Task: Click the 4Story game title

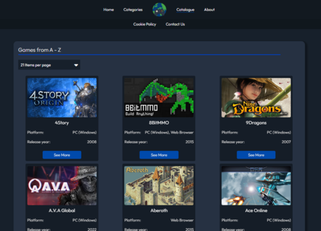Action: 62,123
